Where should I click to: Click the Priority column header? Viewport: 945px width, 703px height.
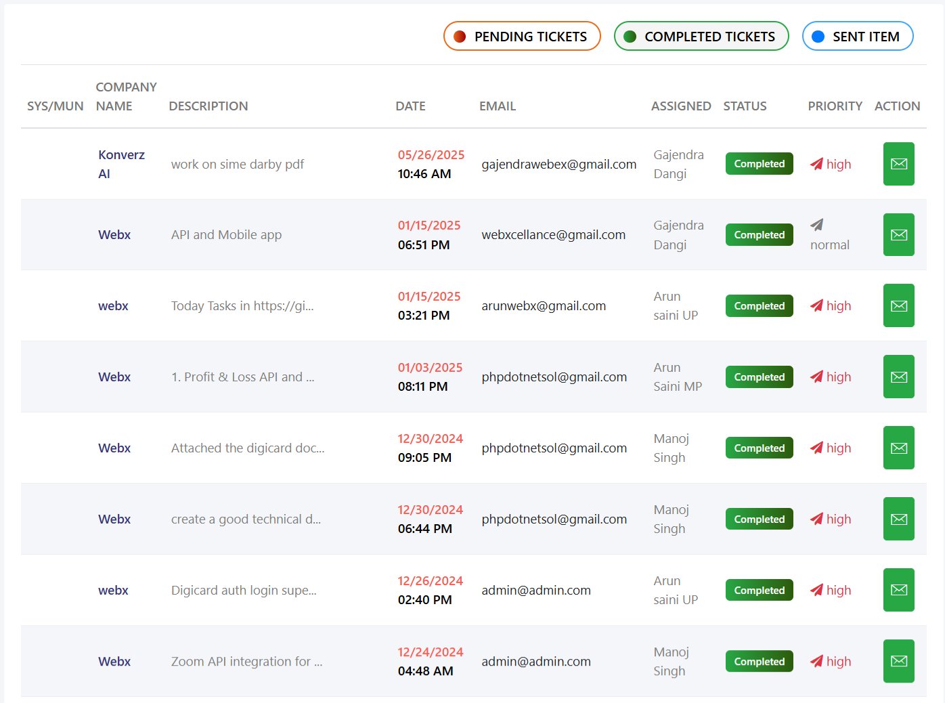click(835, 106)
